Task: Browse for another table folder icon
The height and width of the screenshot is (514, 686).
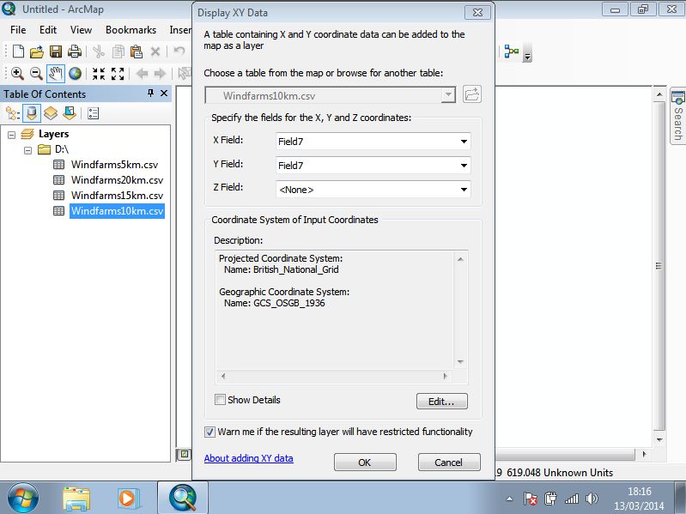Action: tap(472, 94)
